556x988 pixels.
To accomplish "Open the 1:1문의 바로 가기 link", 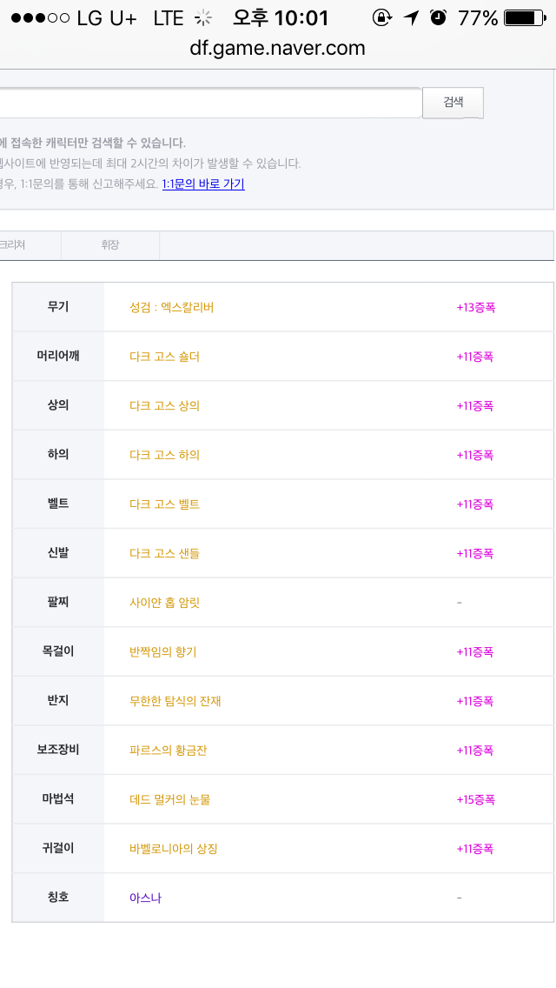I will point(203,184).
